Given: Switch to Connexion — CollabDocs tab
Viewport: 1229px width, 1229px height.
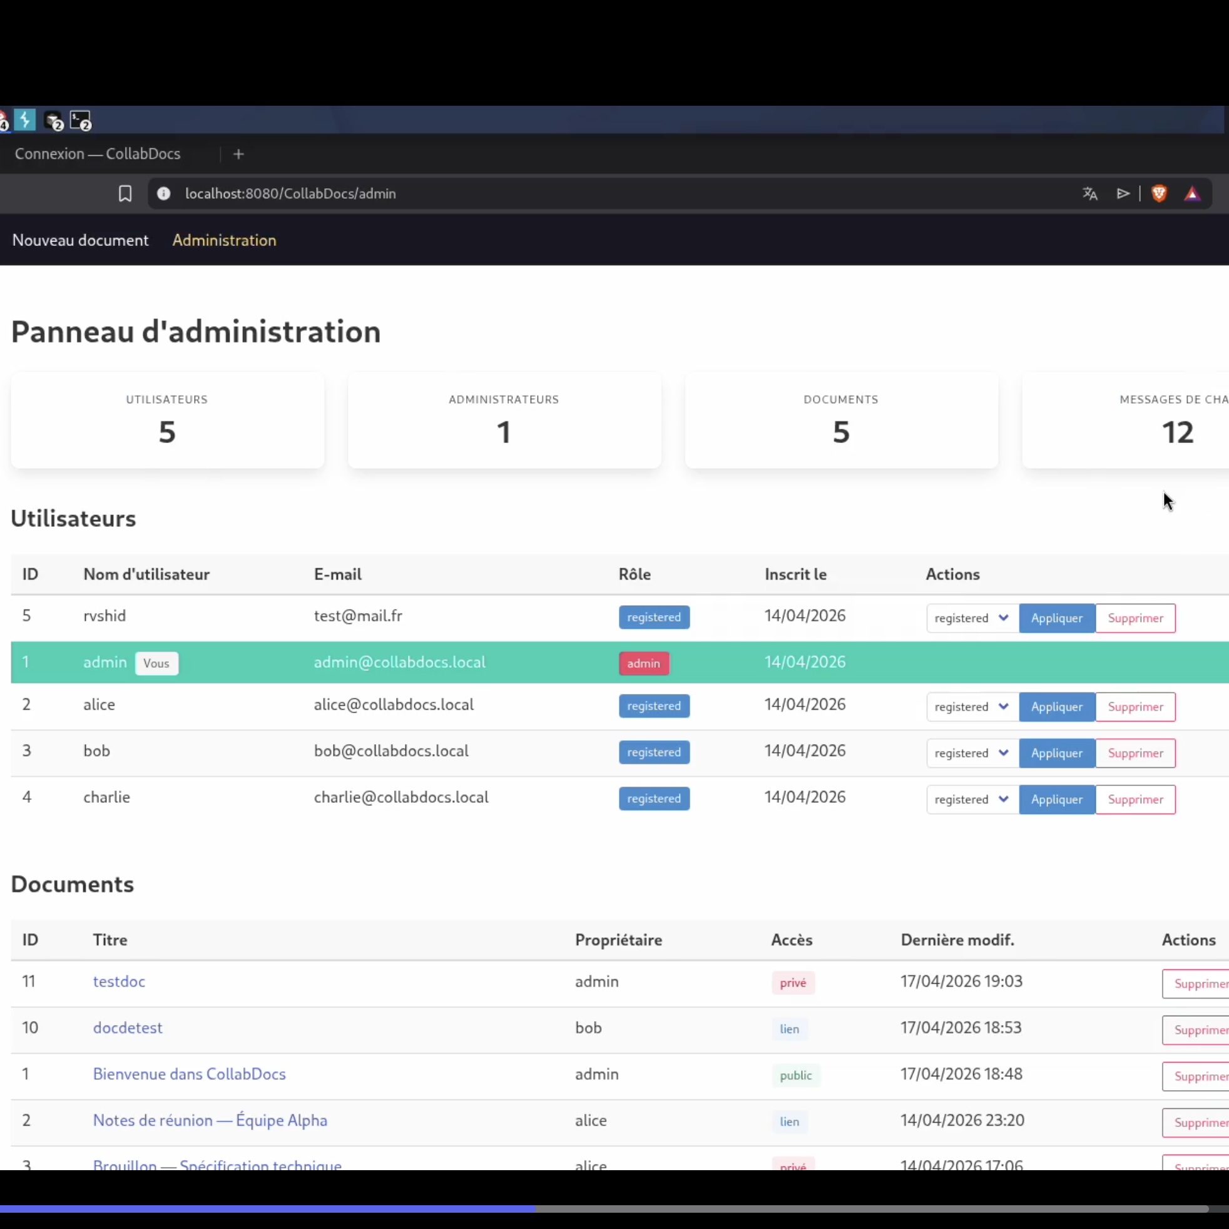Looking at the screenshot, I should 98,154.
